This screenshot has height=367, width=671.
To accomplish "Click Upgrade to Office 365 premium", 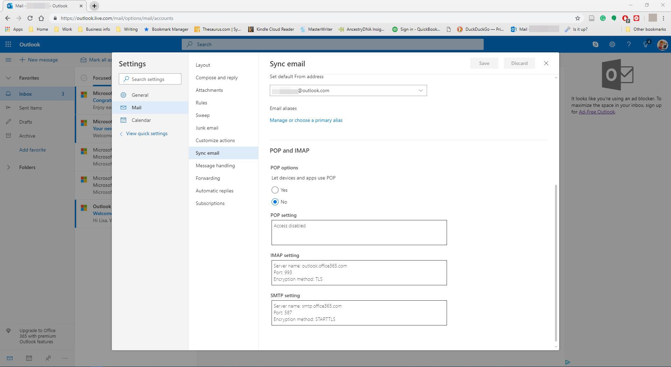I will pyautogui.click(x=37, y=336).
